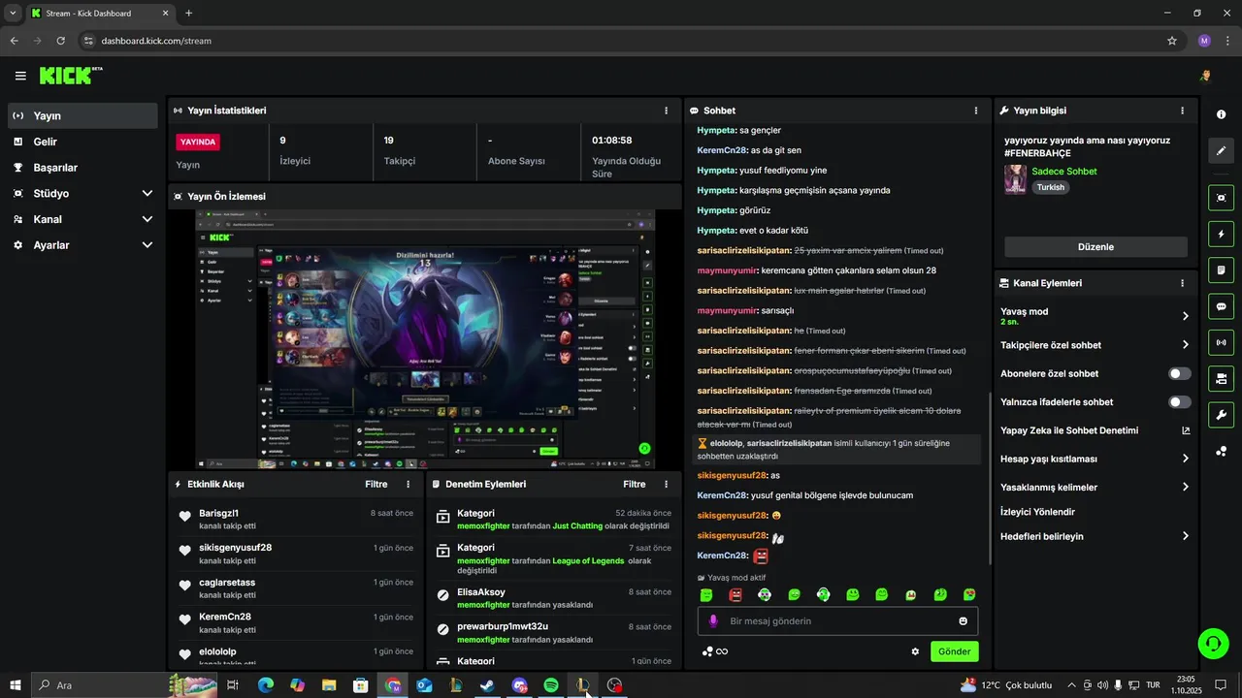Open Takipçilere özel sohbet arrow
Image resolution: width=1242 pixels, height=698 pixels.
[x=1186, y=345]
